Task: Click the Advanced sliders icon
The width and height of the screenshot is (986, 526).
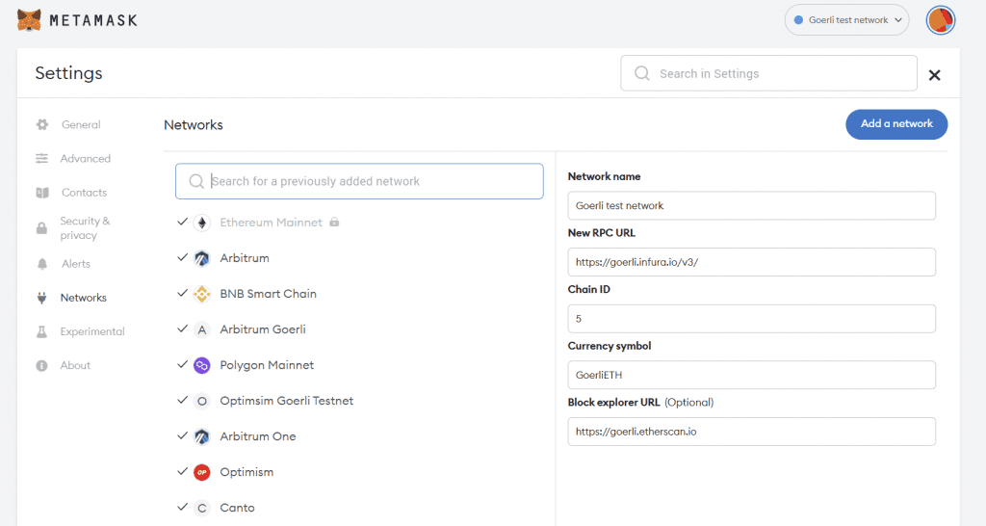Action: point(41,159)
